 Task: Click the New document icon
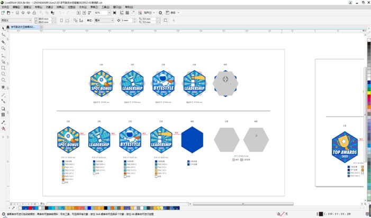click(x=3, y=13)
